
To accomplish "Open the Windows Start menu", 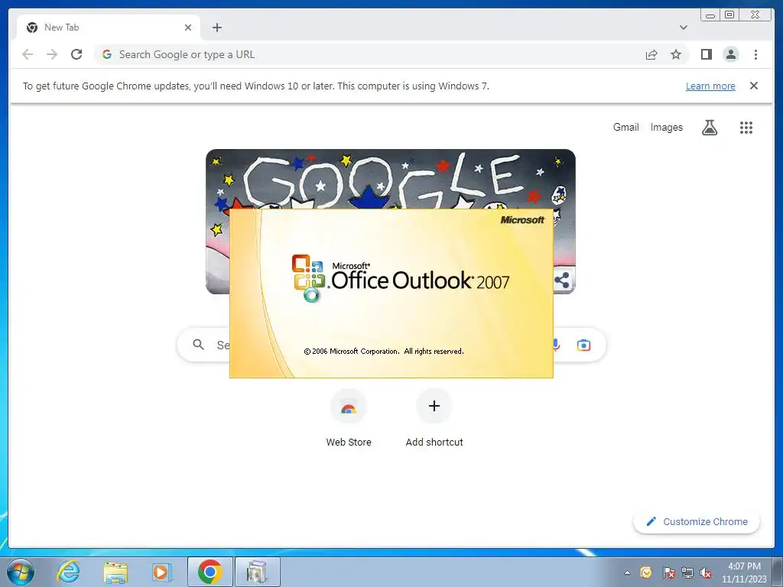I will tap(21, 572).
